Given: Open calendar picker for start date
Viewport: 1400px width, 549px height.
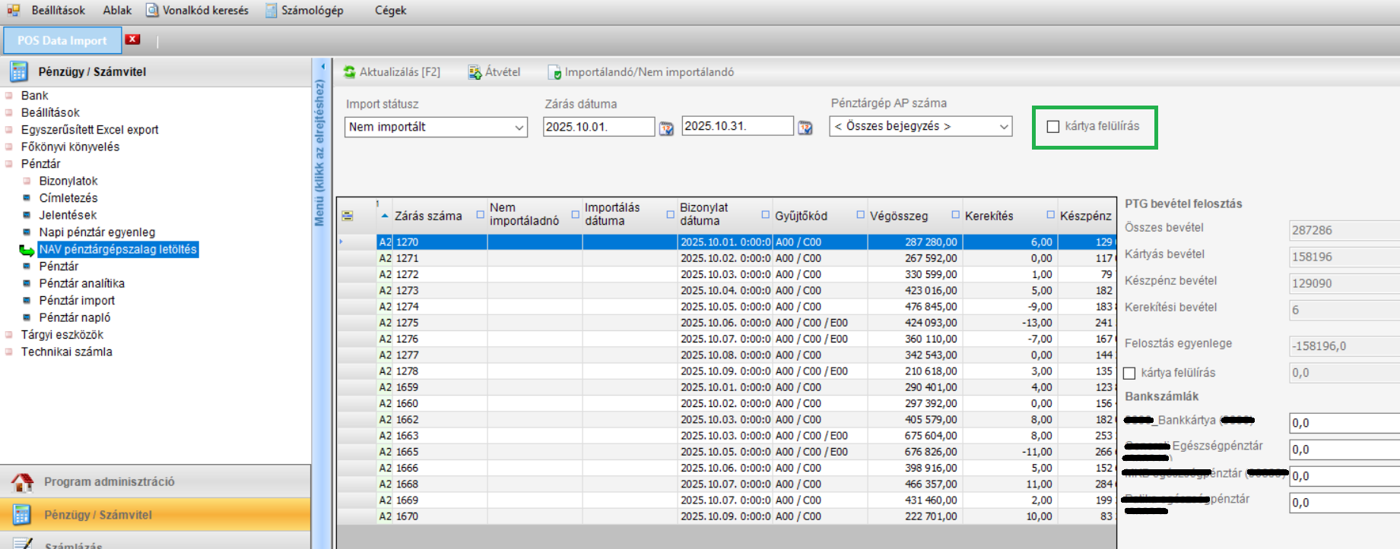Looking at the screenshot, I should click(666, 128).
